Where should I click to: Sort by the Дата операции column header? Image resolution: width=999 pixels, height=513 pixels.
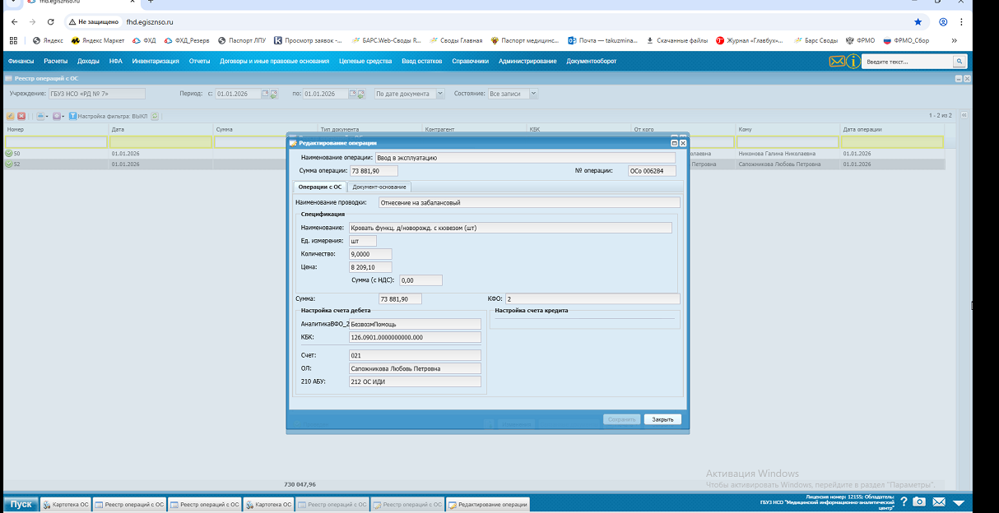coord(892,129)
